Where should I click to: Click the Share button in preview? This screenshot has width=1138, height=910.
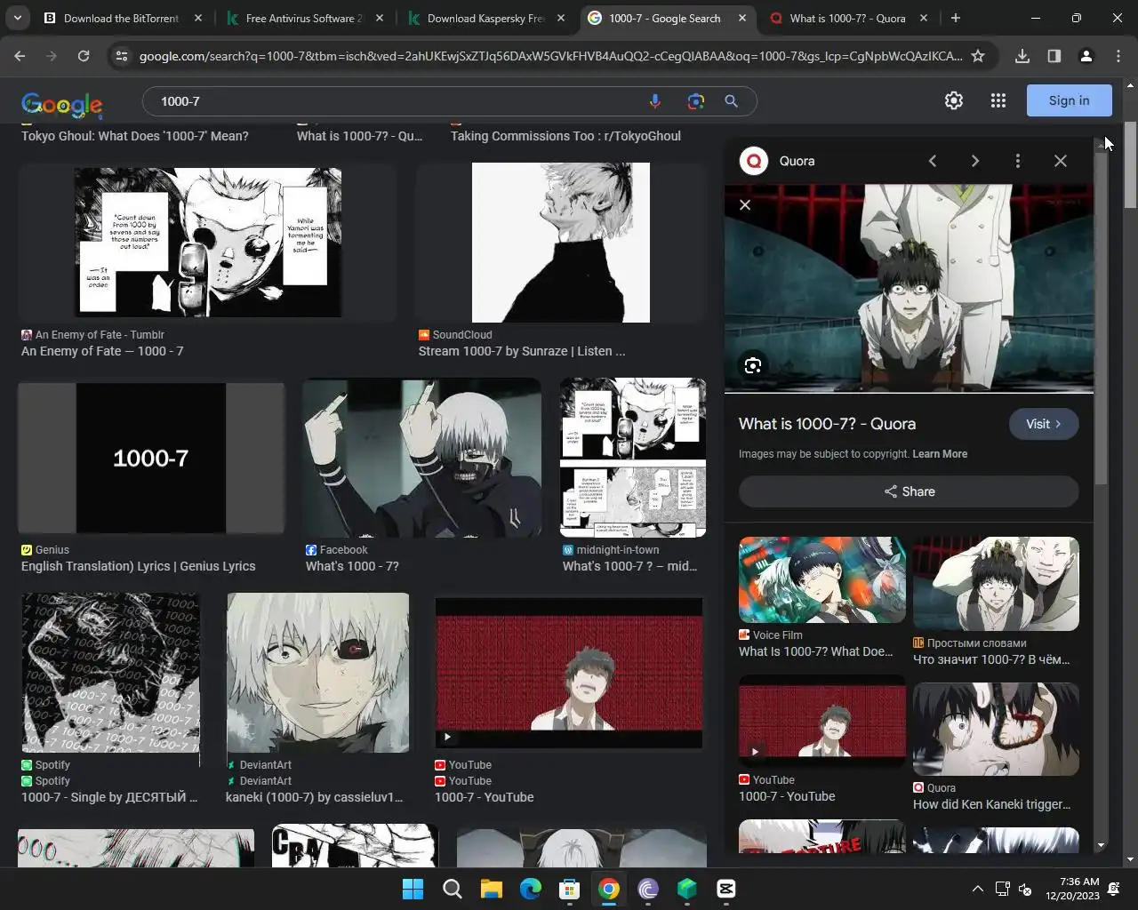point(909,491)
